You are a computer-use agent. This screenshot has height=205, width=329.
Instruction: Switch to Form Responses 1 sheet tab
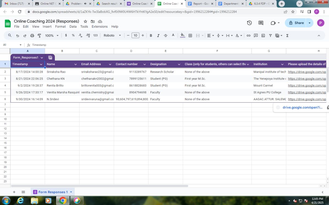[x=53, y=192]
